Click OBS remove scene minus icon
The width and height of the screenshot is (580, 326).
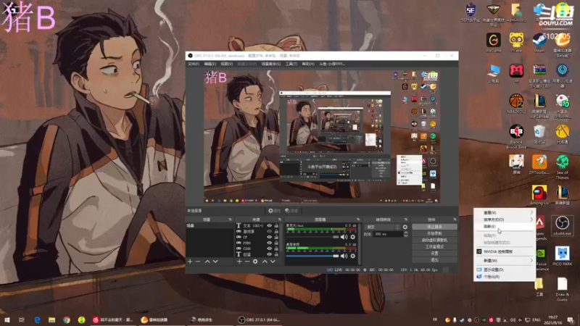[198, 262]
